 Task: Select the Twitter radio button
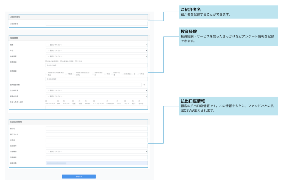click(86, 101)
